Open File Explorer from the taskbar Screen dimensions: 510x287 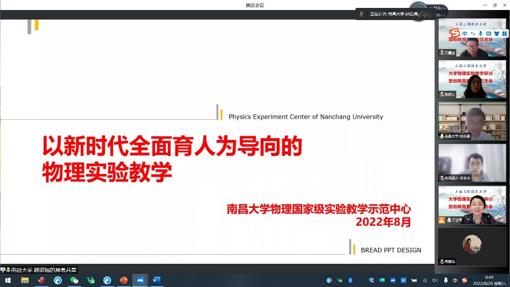pyautogui.click(x=25, y=280)
